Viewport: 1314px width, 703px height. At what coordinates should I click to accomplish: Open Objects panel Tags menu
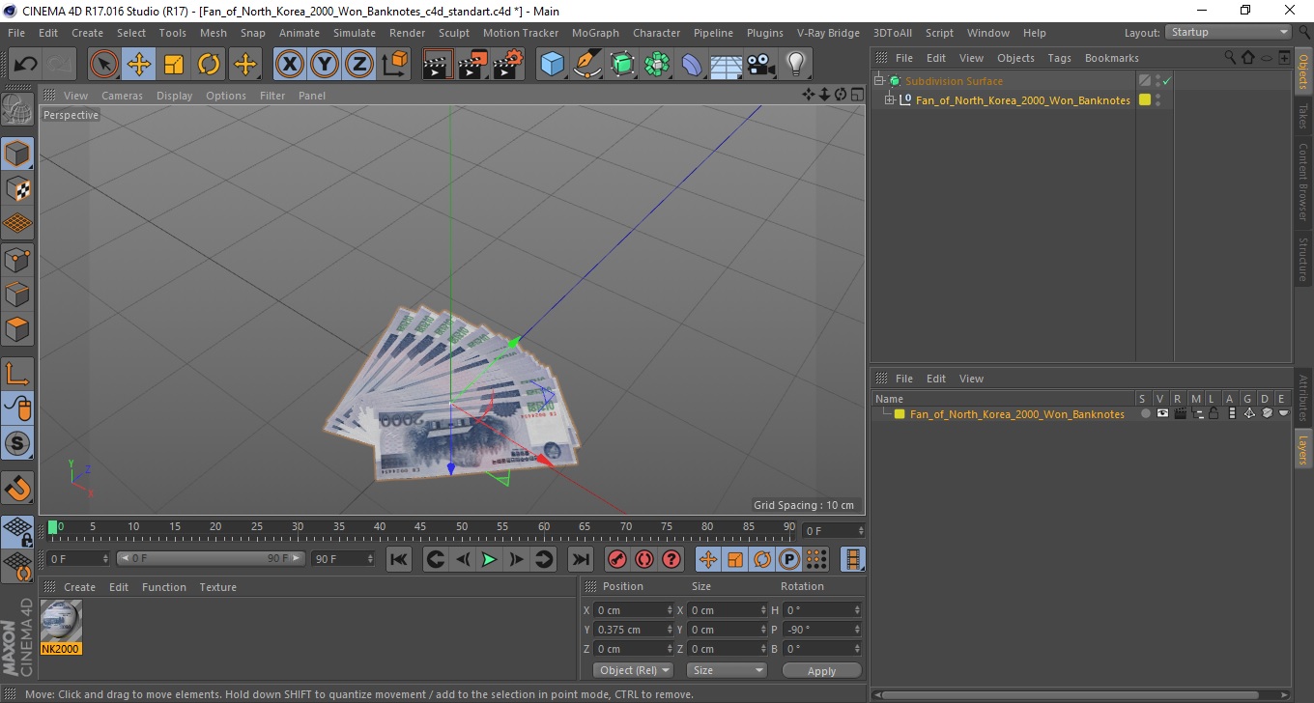pyautogui.click(x=1060, y=58)
